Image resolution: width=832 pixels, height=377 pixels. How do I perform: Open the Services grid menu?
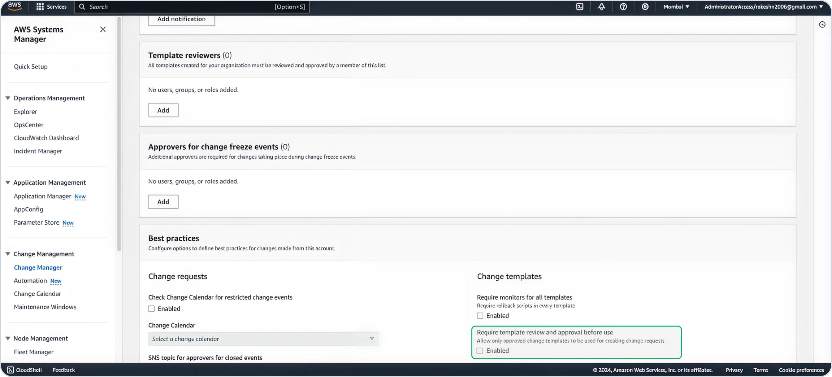[x=51, y=7]
